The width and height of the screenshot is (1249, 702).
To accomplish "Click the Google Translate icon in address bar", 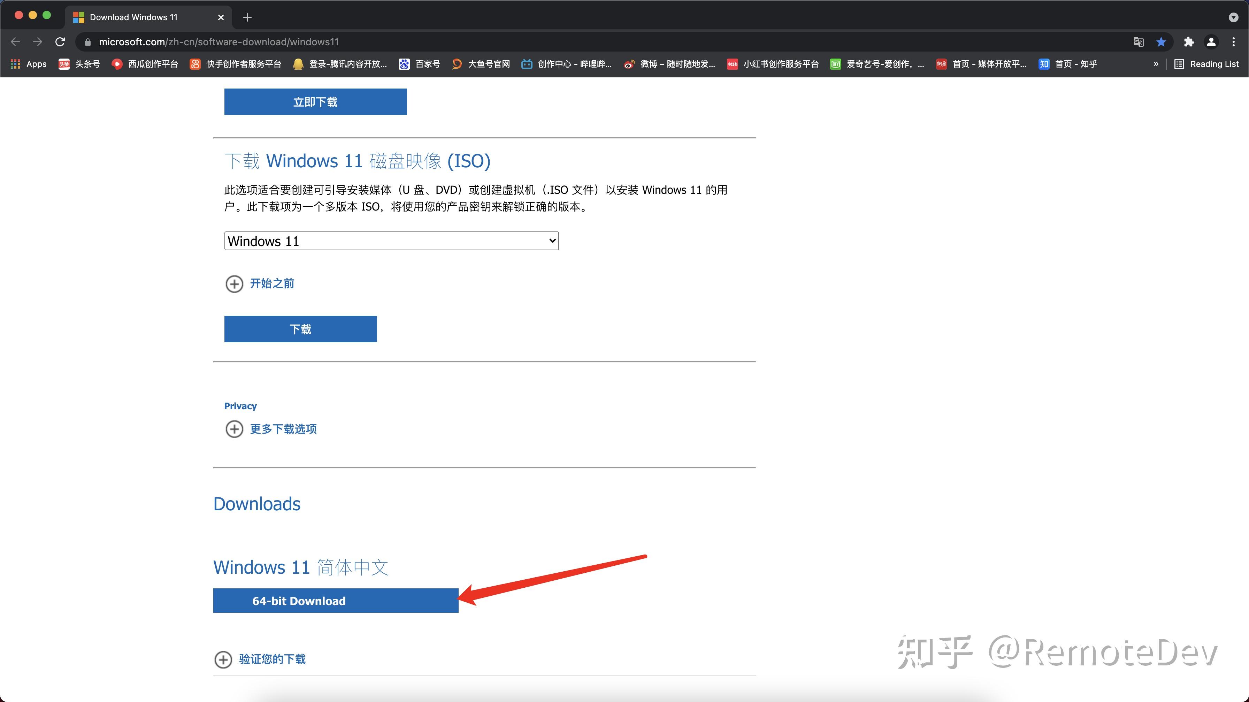I will click(1139, 42).
